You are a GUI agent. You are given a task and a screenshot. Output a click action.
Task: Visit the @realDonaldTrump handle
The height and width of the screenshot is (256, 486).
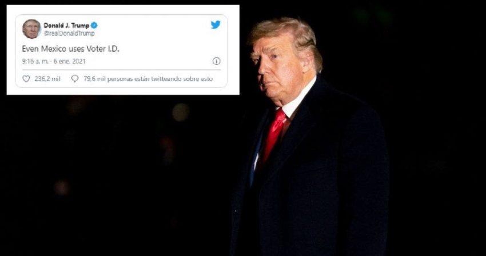coord(69,33)
